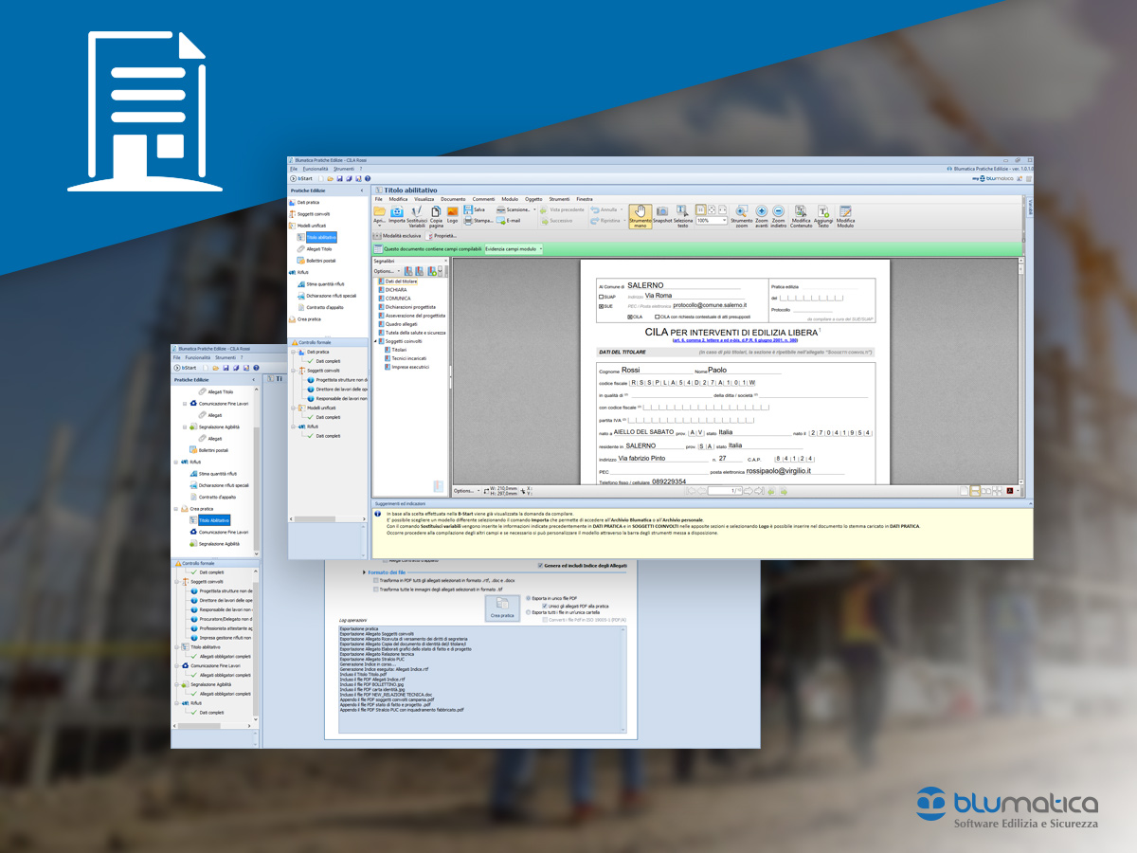The height and width of the screenshot is (853, 1137).
Task: Open the Documento menu
Action: point(453,199)
